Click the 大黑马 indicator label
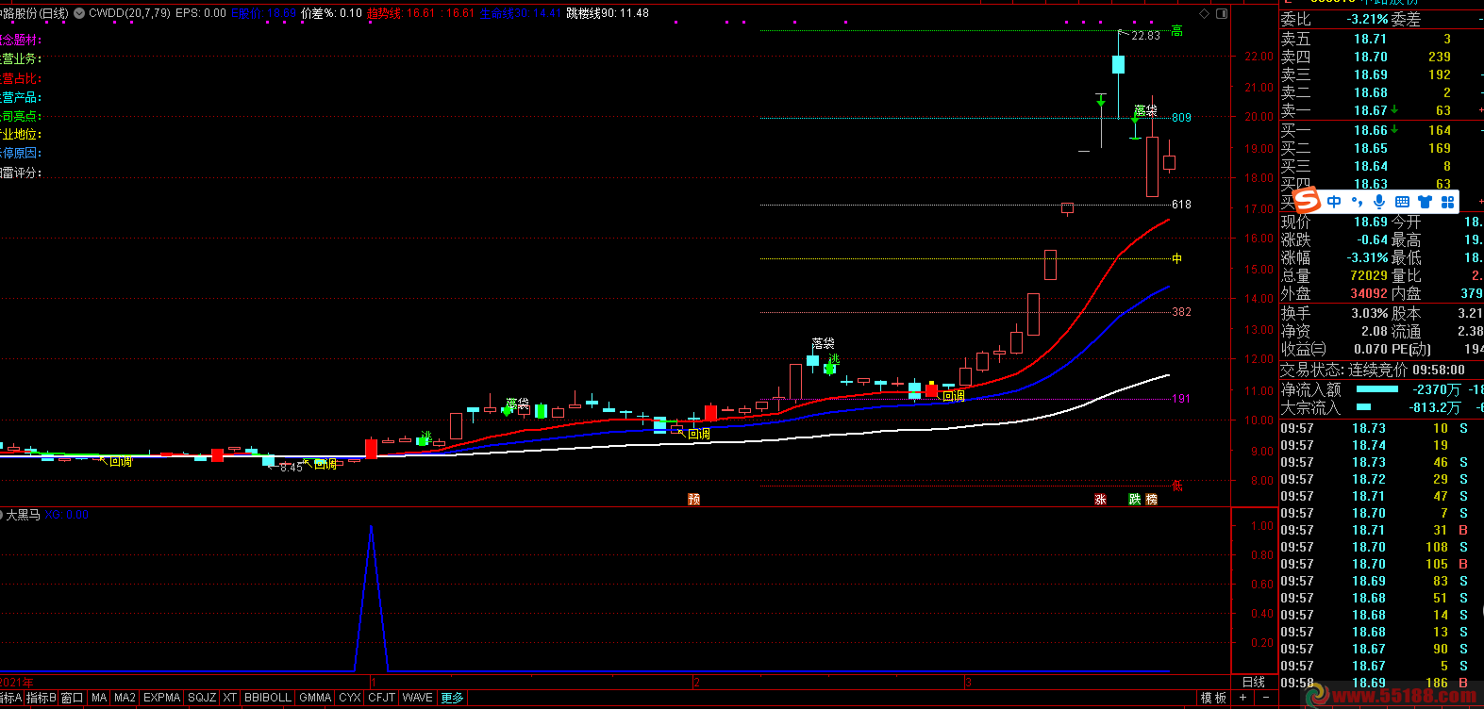Screen dimensions: 1484x709 click(x=24, y=515)
